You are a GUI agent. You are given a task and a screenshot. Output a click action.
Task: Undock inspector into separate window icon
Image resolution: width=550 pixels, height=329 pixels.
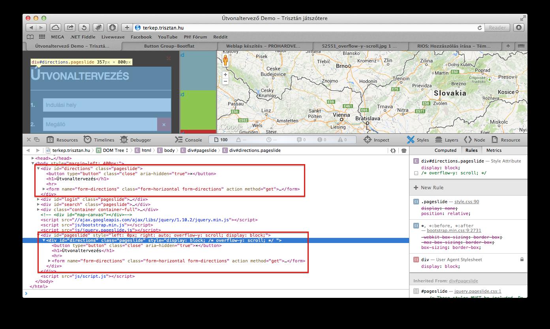pos(37,140)
